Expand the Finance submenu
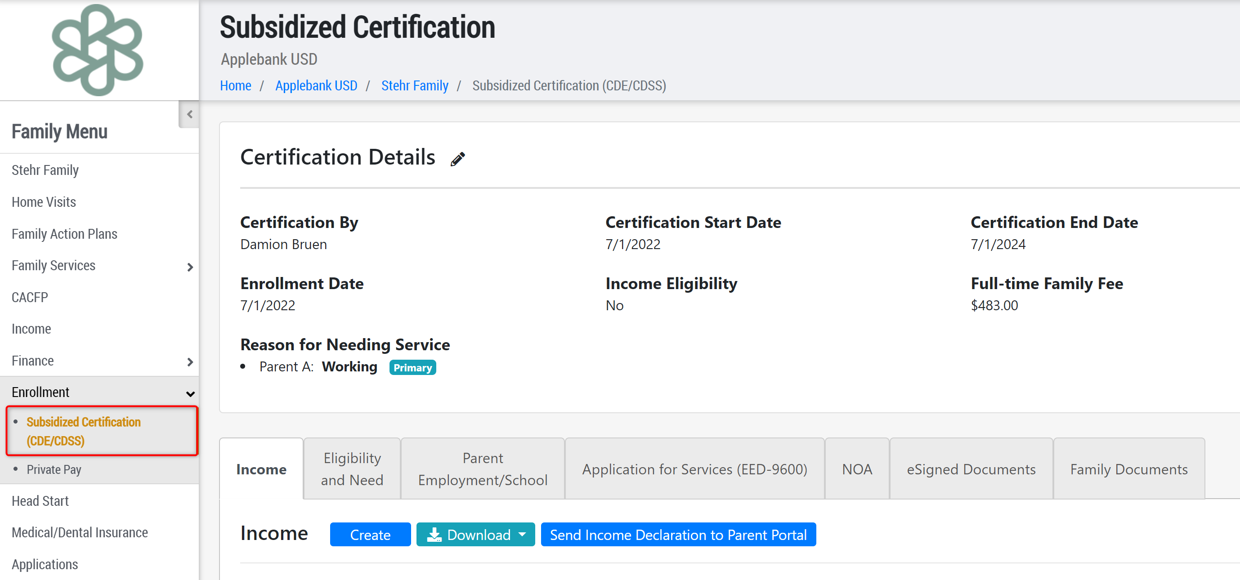The width and height of the screenshot is (1240, 580). click(x=190, y=362)
